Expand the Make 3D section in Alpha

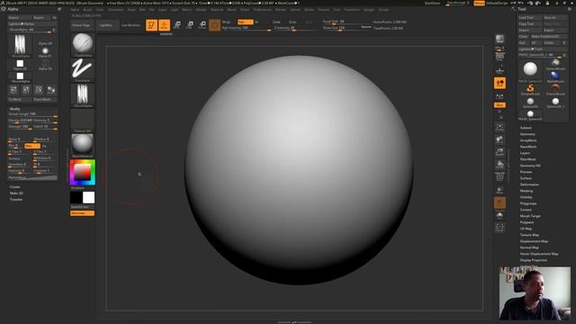click(x=16, y=193)
